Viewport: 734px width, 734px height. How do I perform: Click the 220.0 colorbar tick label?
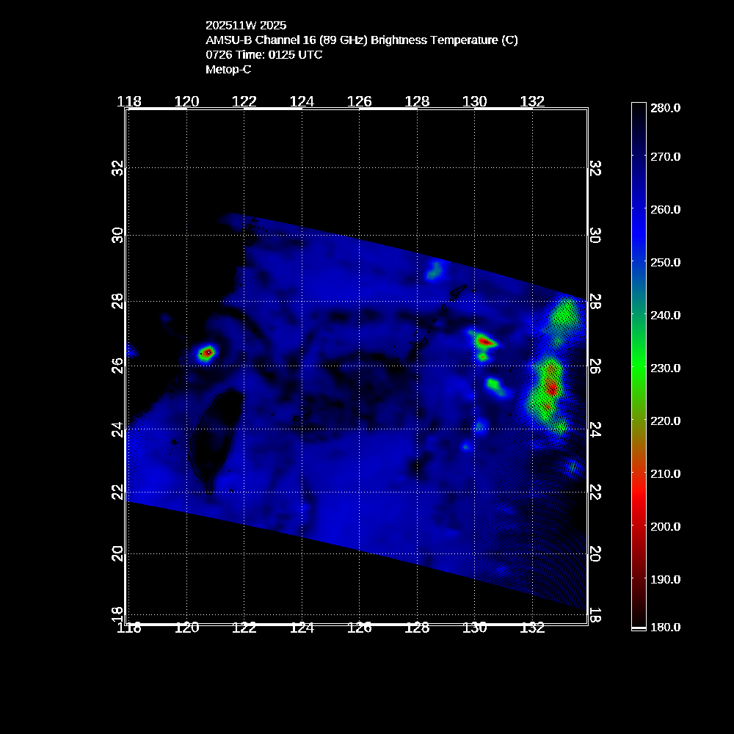tap(666, 421)
